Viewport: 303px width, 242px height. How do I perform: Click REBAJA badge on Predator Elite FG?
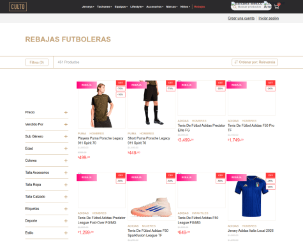[187, 85]
